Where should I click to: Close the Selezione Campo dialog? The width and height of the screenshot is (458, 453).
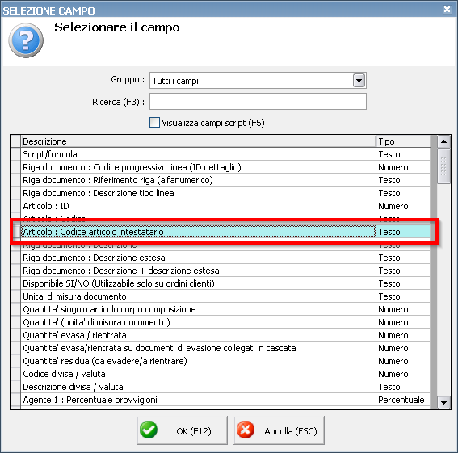447,10
